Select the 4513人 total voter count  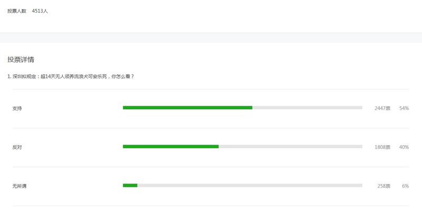pyautogui.click(x=40, y=11)
